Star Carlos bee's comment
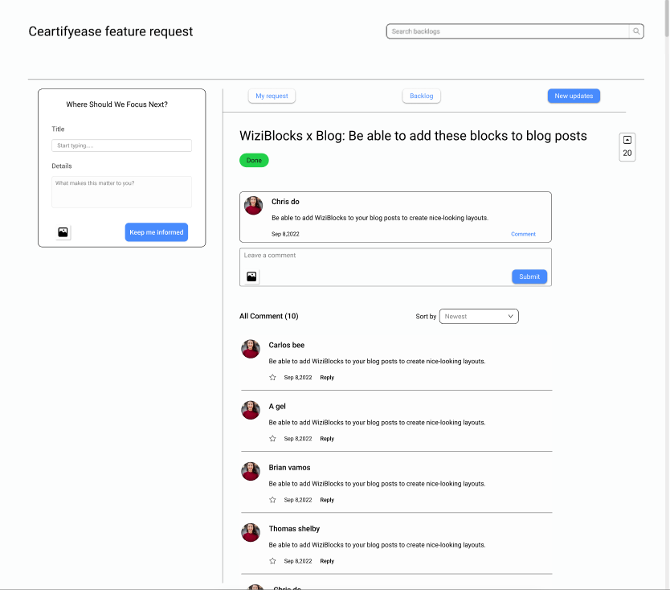Viewport: 670px width, 590px height. pos(272,378)
